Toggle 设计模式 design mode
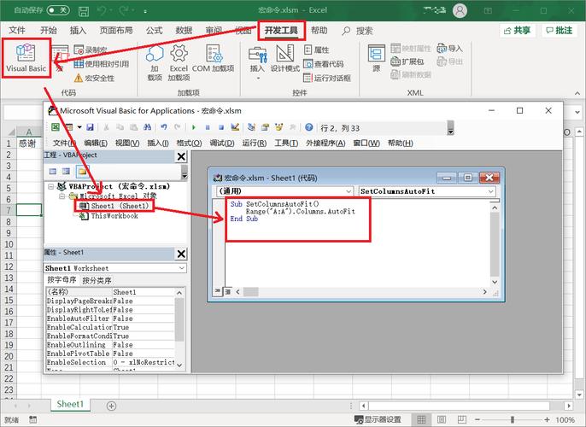 point(284,58)
